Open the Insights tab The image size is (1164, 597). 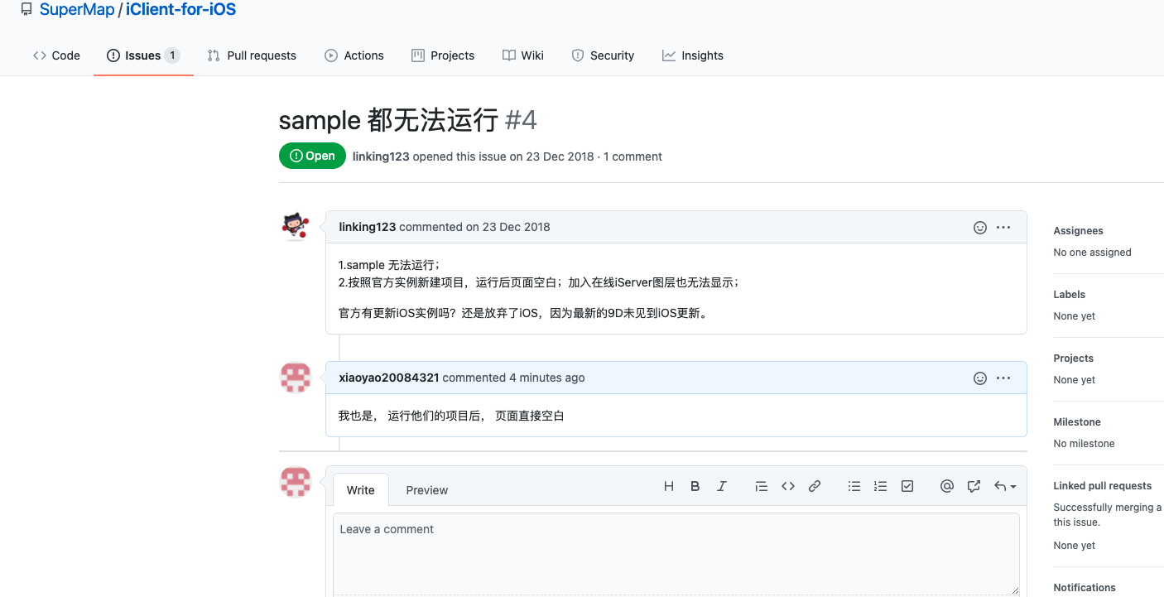pyautogui.click(x=693, y=55)
